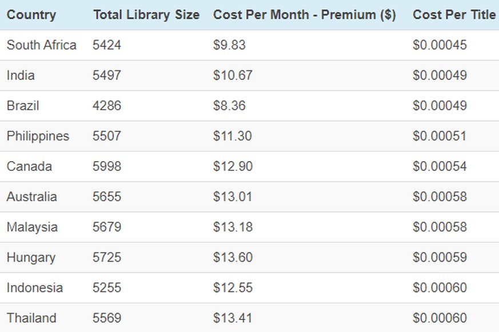Image resolution: width=499 pixels, height=332 pixels.
Task: Click the Indonesia country cell
Action: [35, 288]
